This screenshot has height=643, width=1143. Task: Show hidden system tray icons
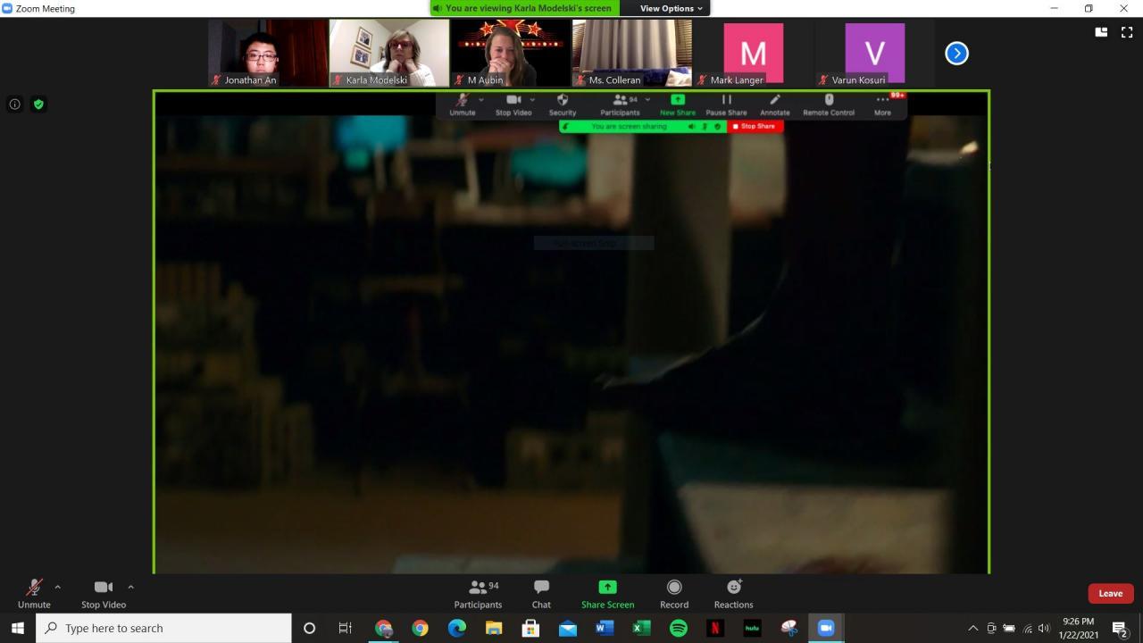[972, 629]
